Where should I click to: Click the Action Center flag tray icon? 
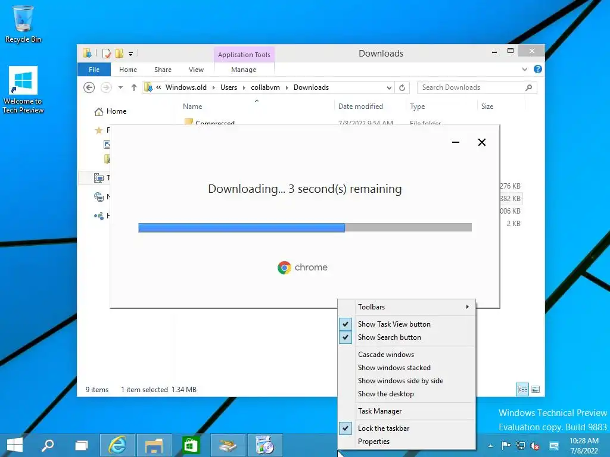coord(506,445)
